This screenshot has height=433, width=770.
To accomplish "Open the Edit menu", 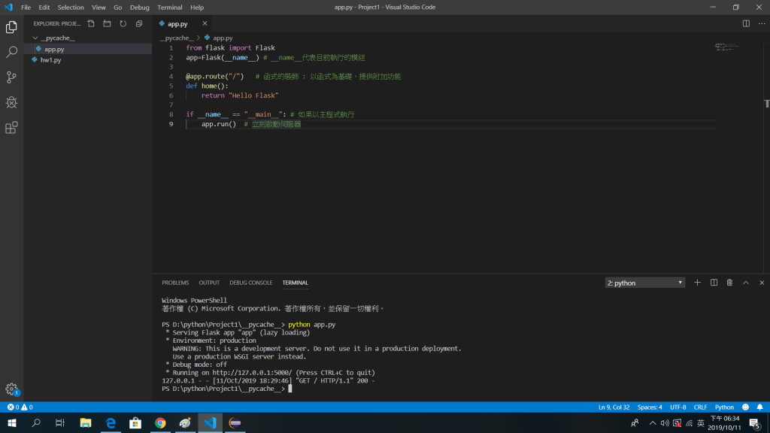I will pyautogui.click(x=44, y=8).
